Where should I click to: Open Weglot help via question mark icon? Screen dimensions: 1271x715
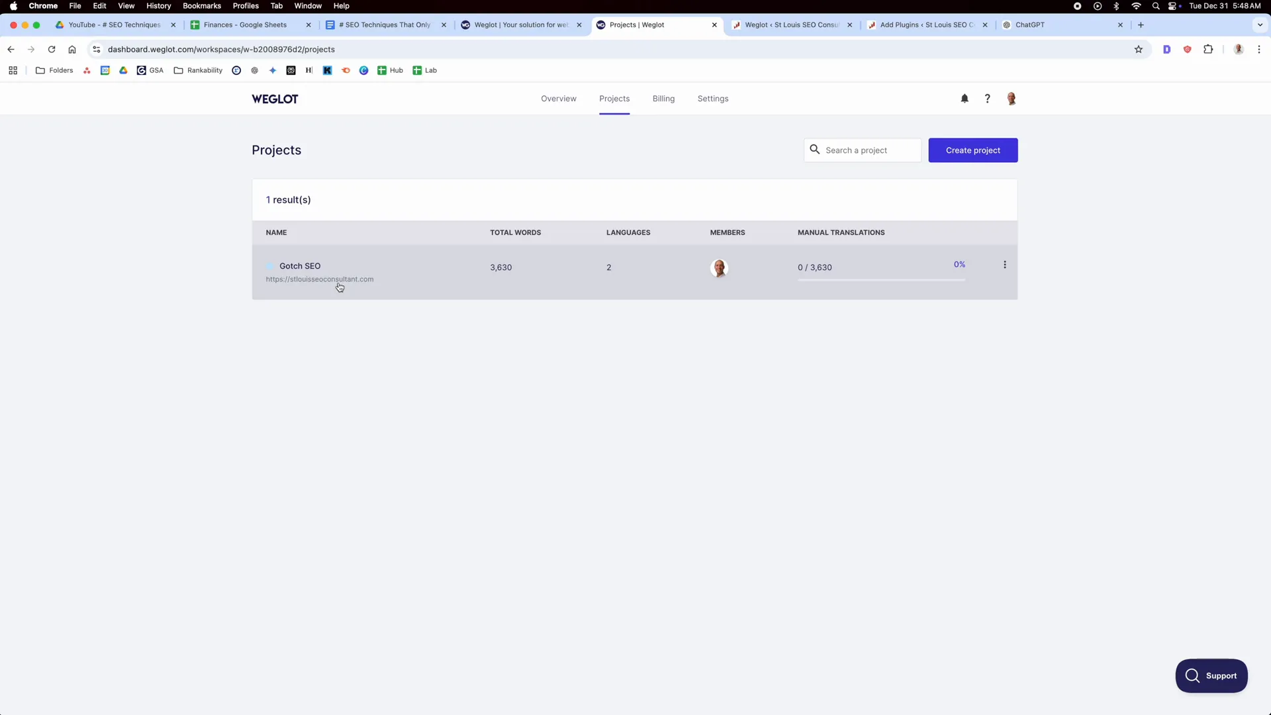point(987,98)
